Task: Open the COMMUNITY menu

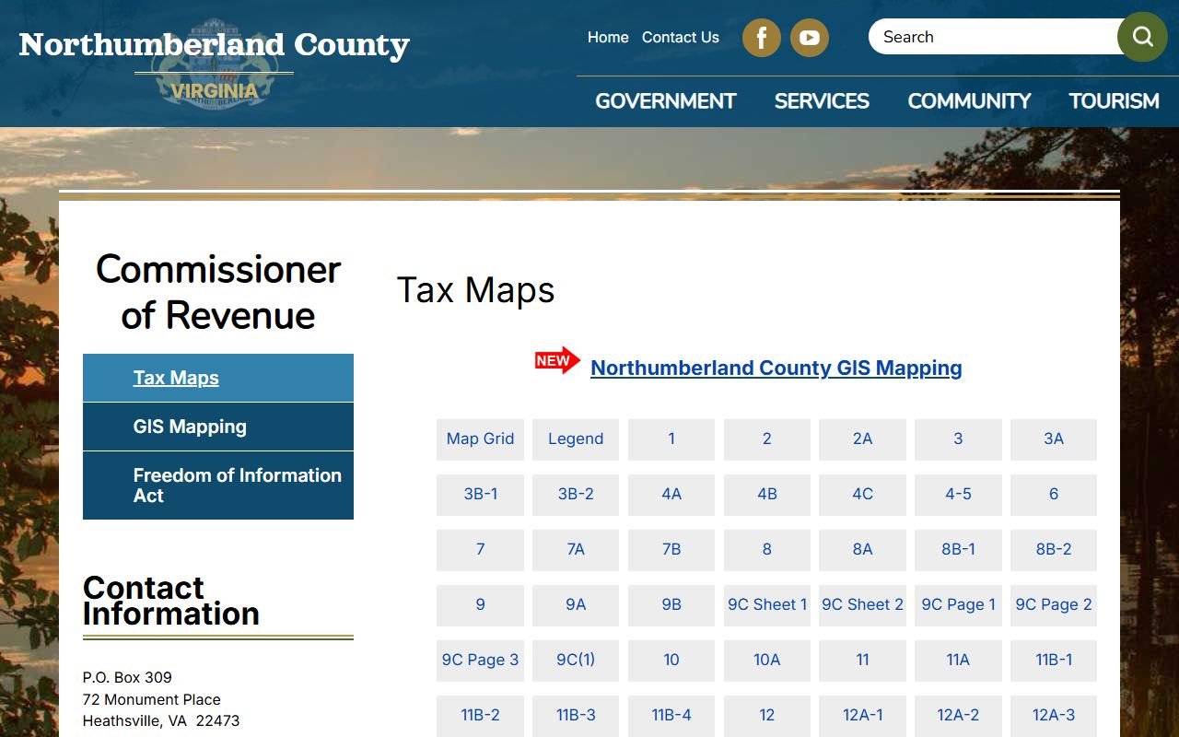Action: 969,101
